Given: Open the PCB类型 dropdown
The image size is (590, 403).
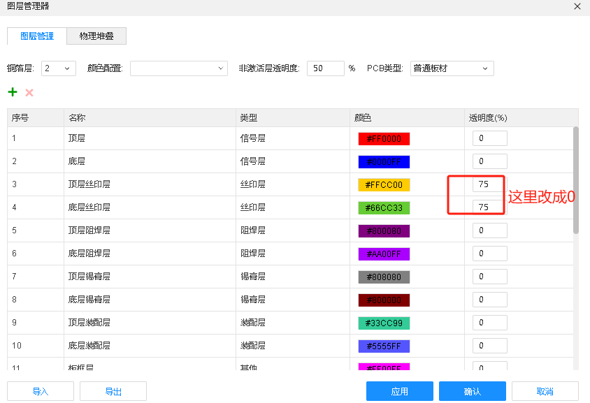Looking at the screenshot, I should 452,68.
